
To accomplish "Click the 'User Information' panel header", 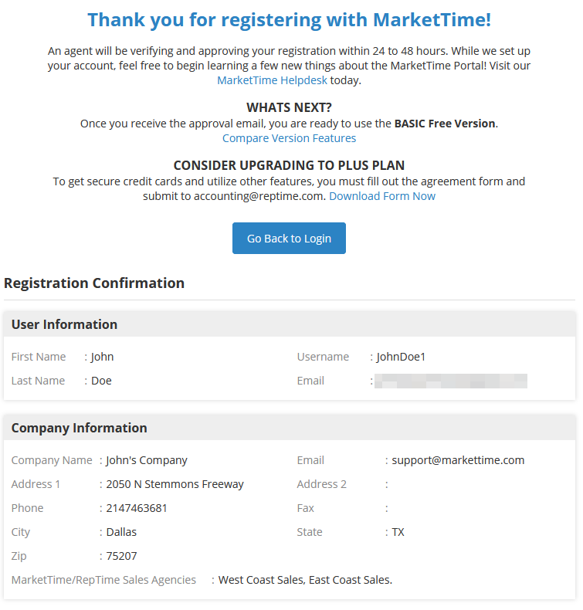I will coord(290,324).
